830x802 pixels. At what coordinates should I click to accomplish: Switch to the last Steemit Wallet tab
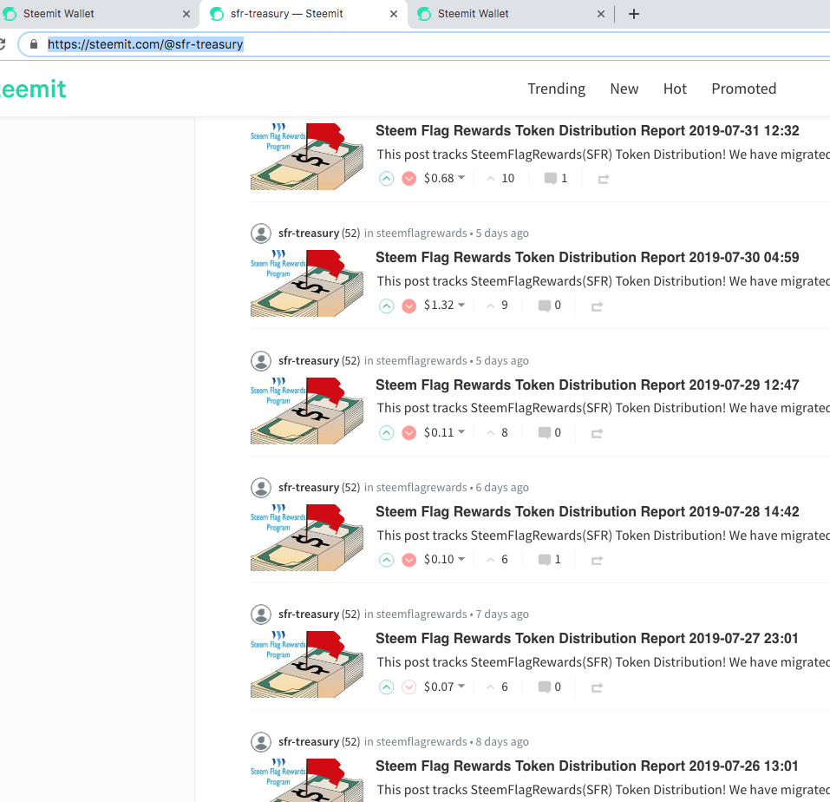(511, 14)
